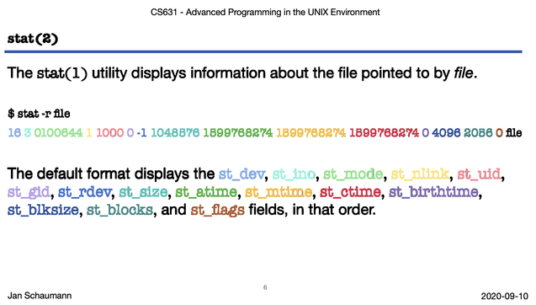
Task: Click the field name "st_rdev"
Action: pyautogui.click(x=85, y=192)
